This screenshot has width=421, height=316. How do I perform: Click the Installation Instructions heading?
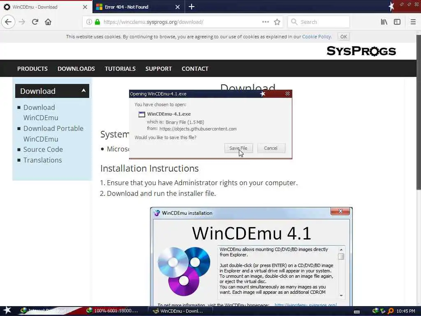pos(150,168)
